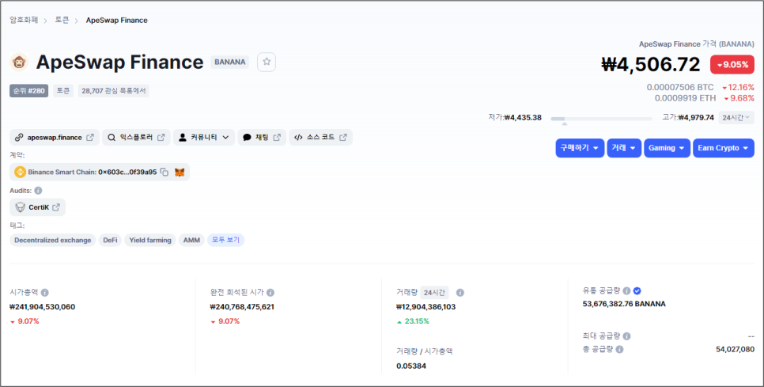The image size is (764, 387).
Task: Click the -9.05% price change badge
Action: [x=732, y=65]
